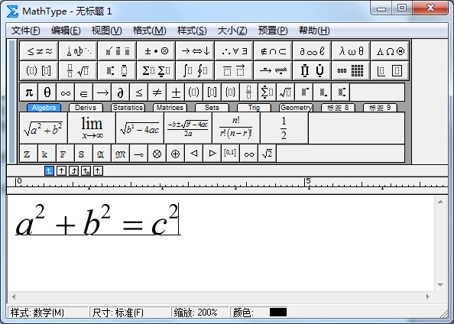Open the relational symbols palette (≤≠≈)

tap(39, 51)
